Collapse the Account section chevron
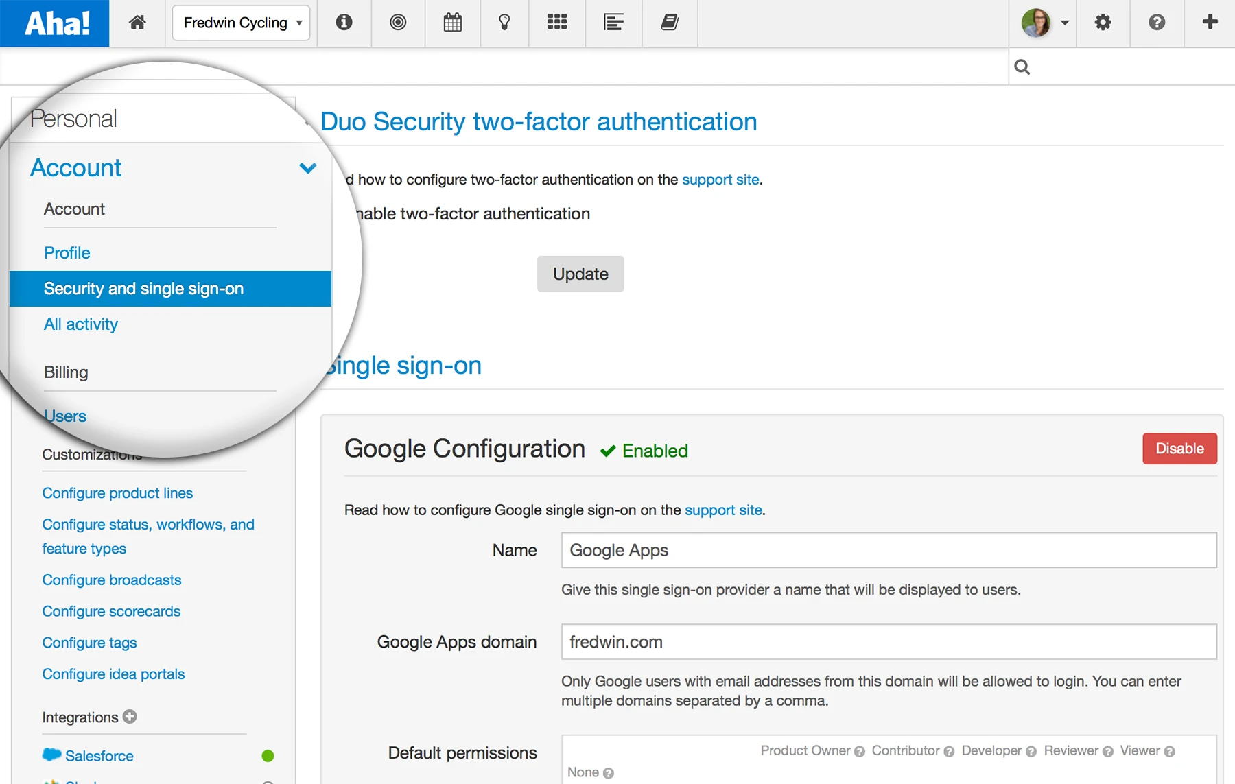Screen dimensions: 1235x784 (x=308, y=168)
